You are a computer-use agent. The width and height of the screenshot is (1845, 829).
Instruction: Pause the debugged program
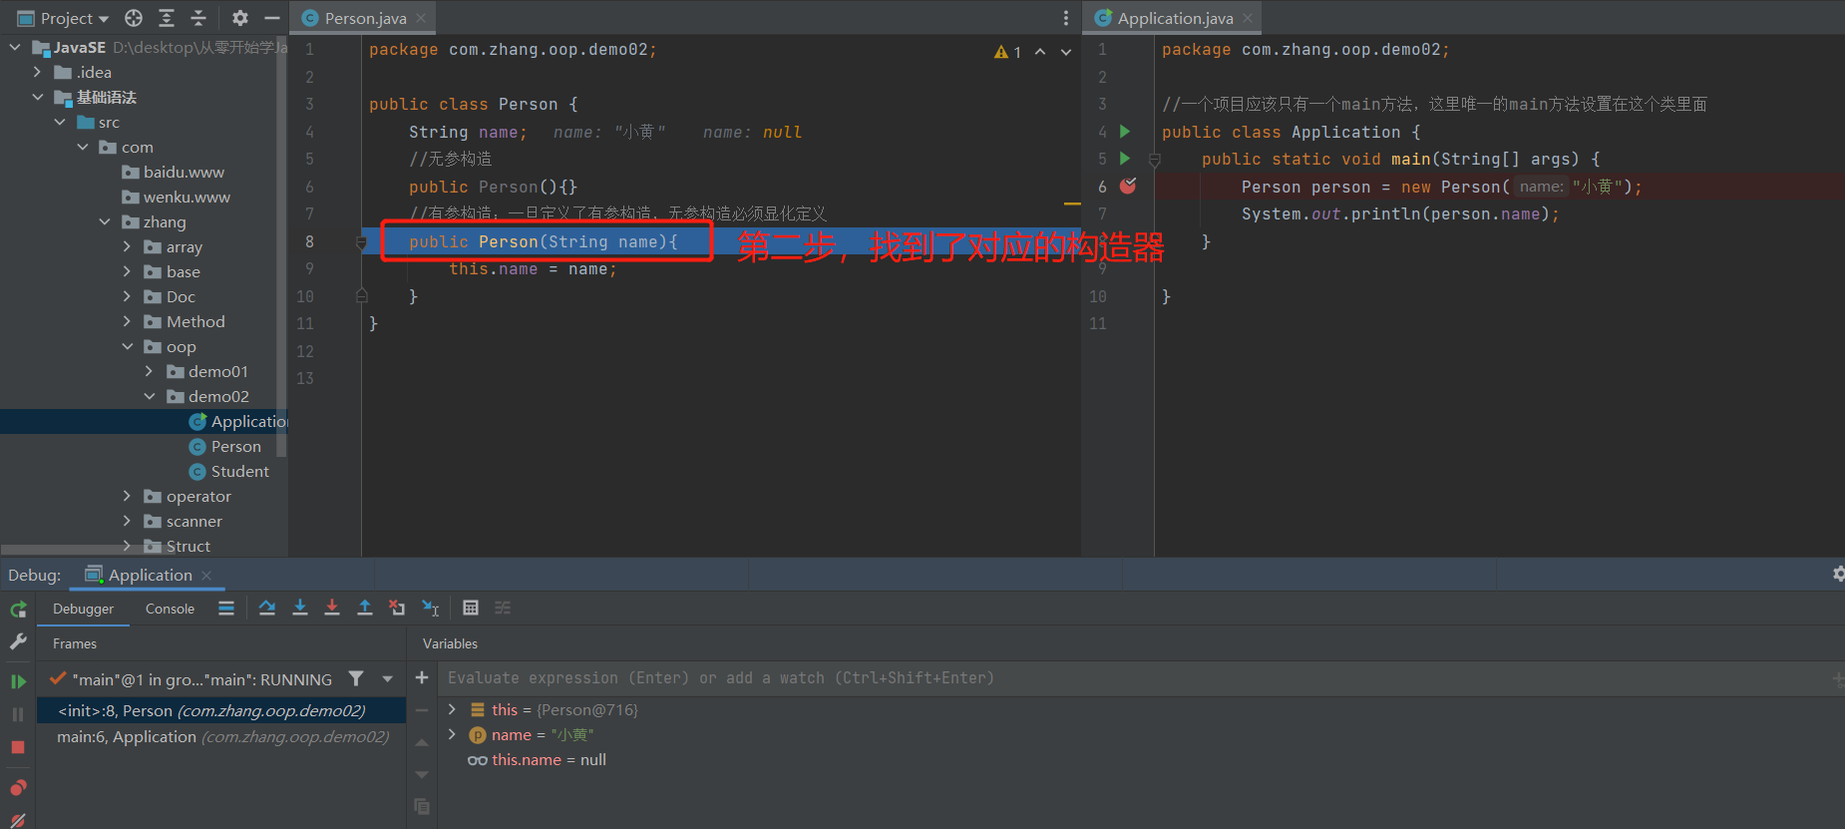click(18, 714)
